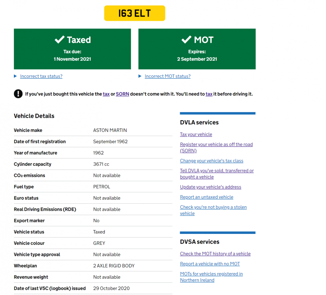The image size is (326, 295).
Task: Click the MOT checkmark icon
Action: [186, 39]
